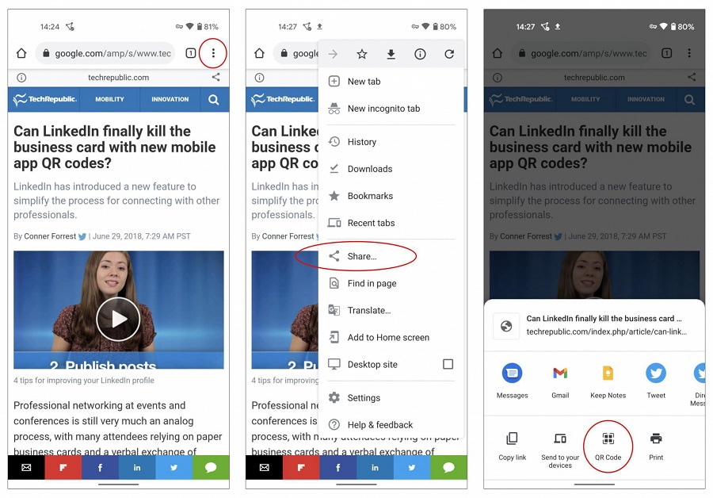The image size is (713, 498).
Task: Click Copy link in share sheet
Action: tap(512, 446)
